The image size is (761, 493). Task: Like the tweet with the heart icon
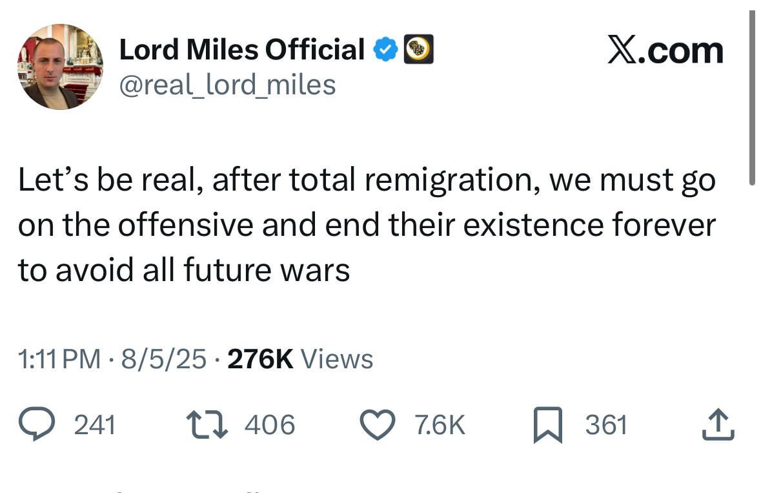coord(377,425)
